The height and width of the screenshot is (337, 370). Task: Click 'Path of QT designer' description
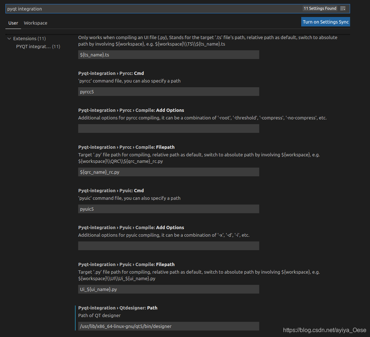(99, 315)
